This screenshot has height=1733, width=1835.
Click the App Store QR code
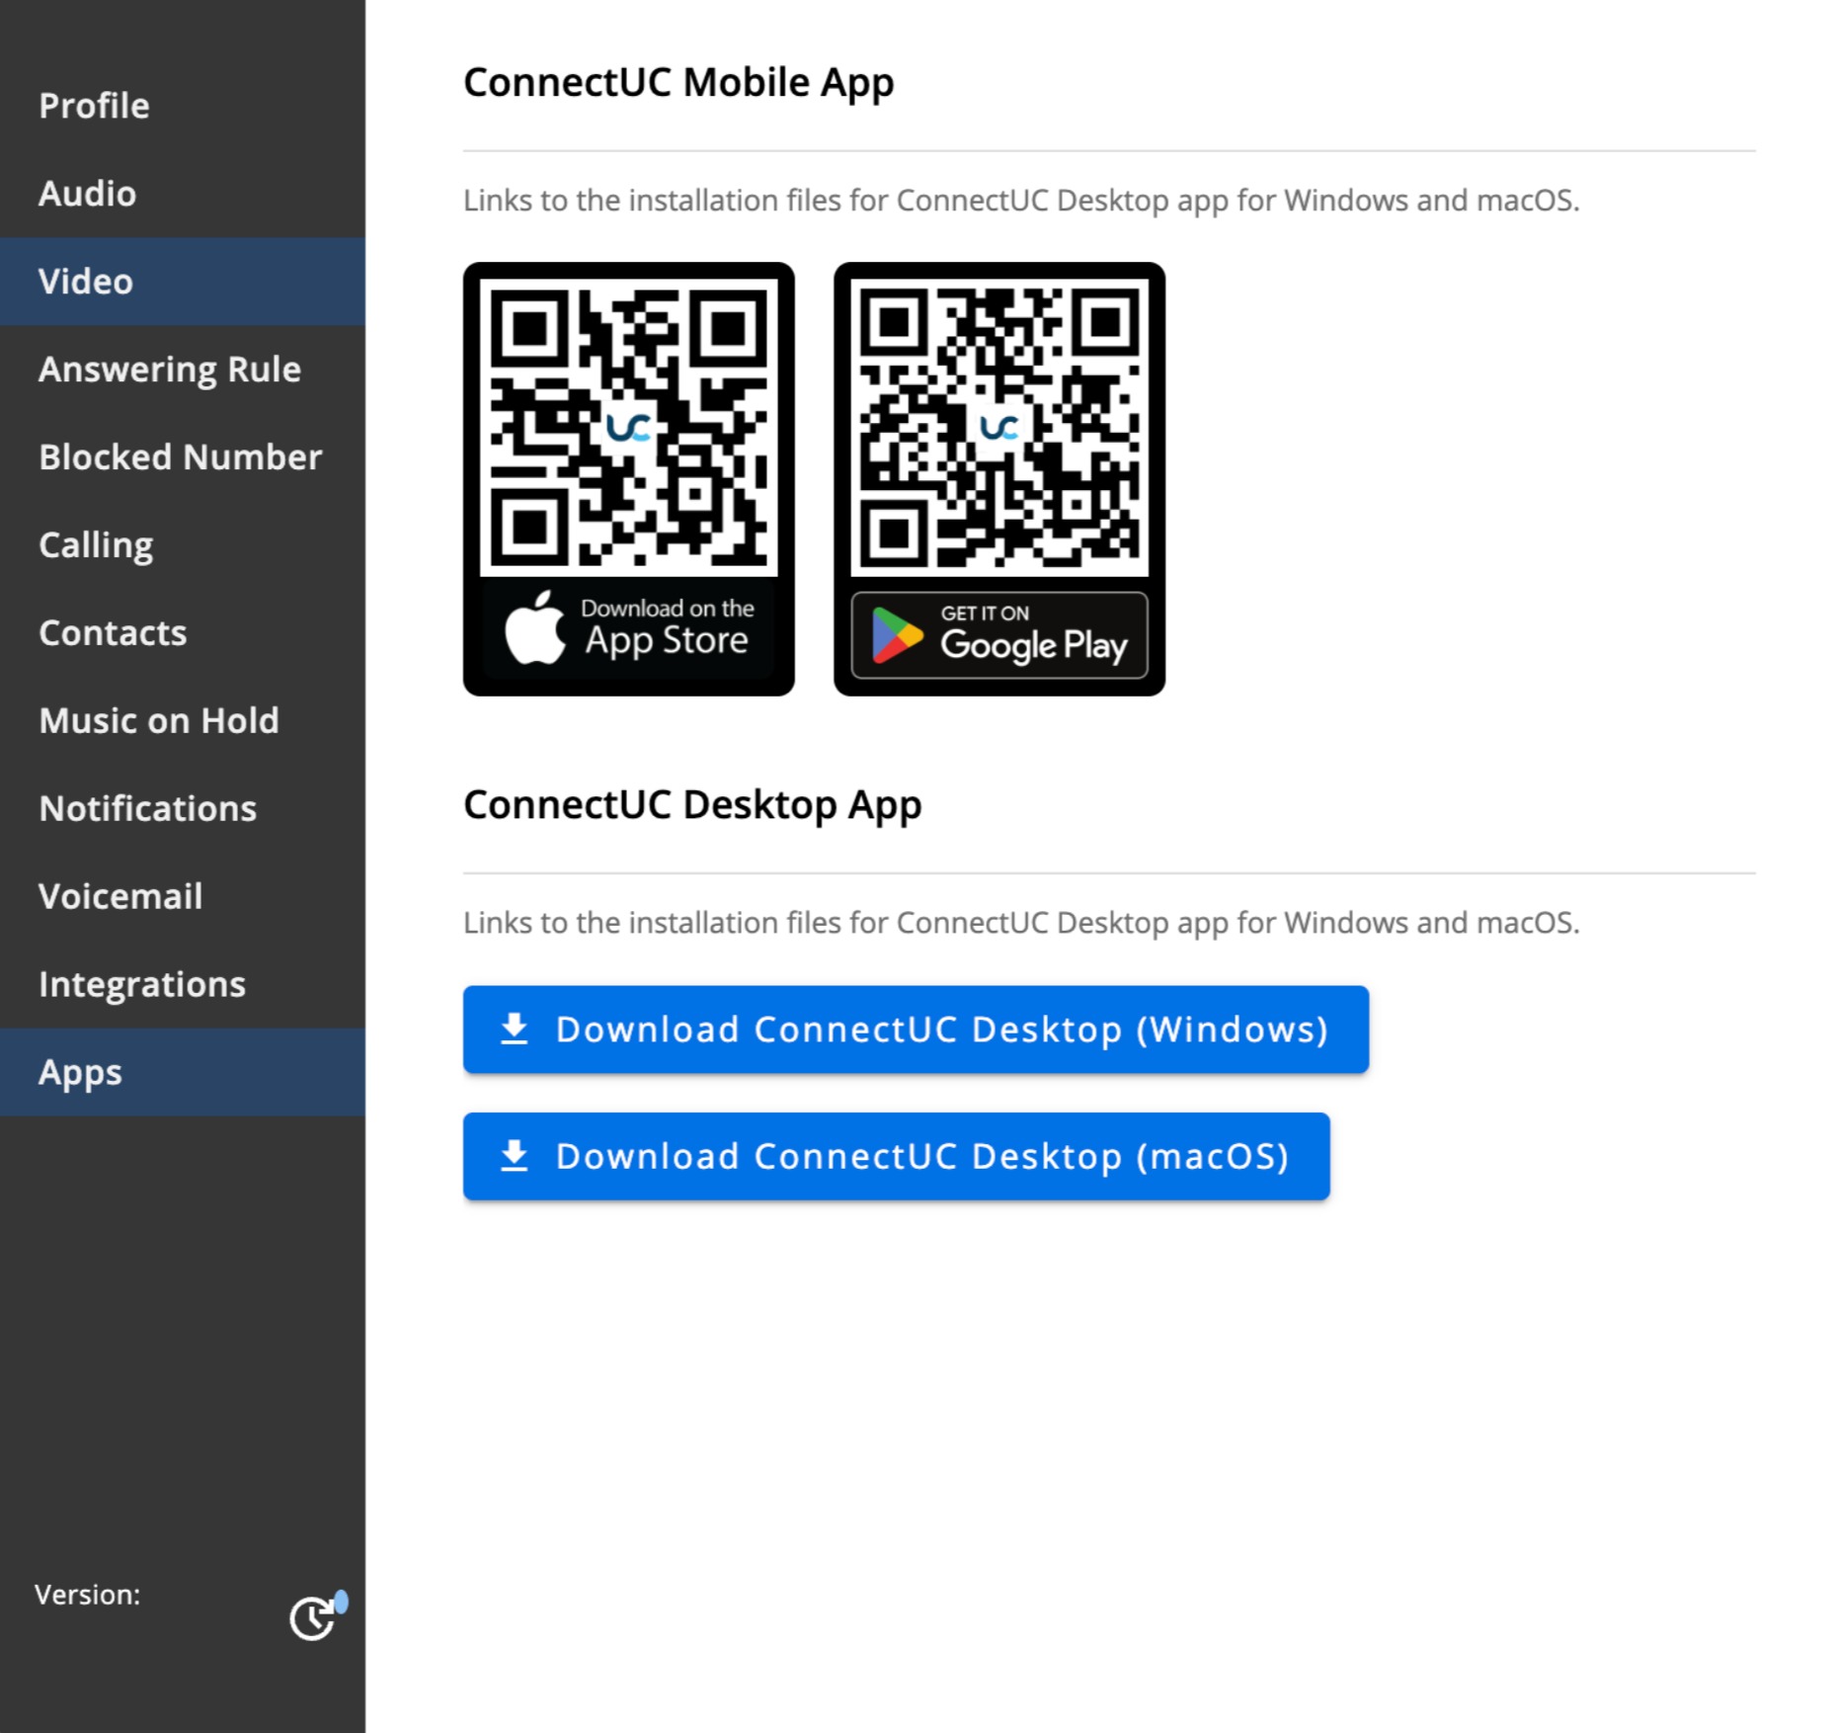tap(629, 427)
